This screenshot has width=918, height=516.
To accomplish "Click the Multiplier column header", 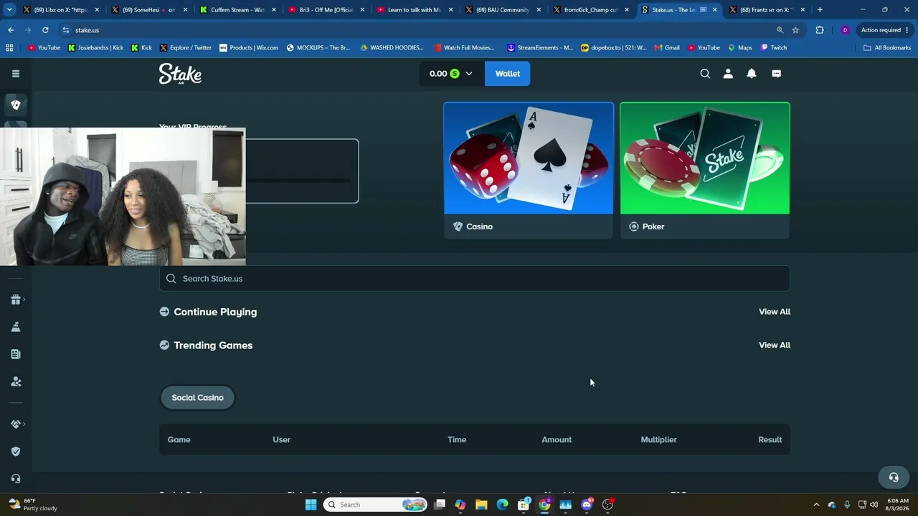I will 658,440.
